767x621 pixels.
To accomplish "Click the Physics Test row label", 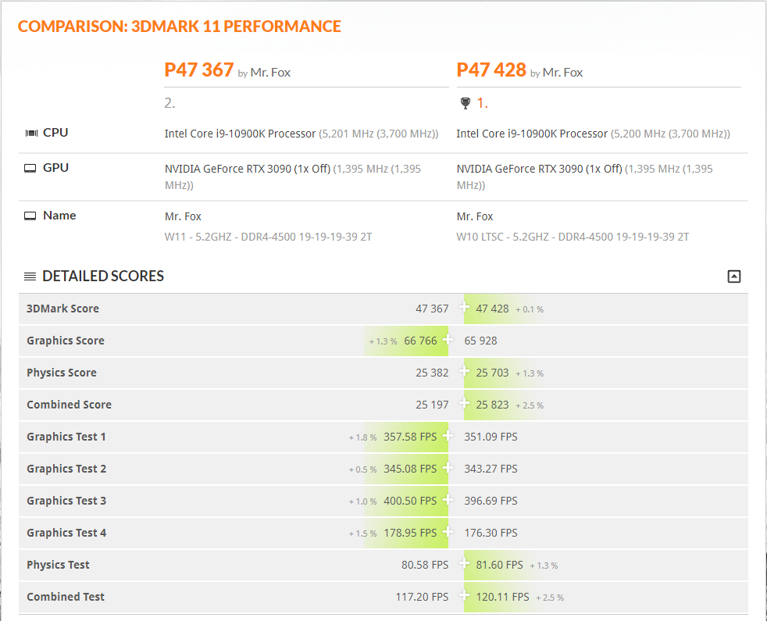I will tap(58, 566).
